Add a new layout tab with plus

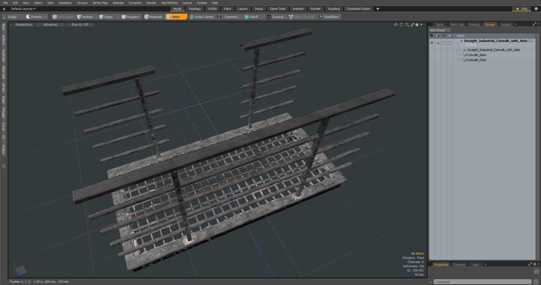pos(378,9)
